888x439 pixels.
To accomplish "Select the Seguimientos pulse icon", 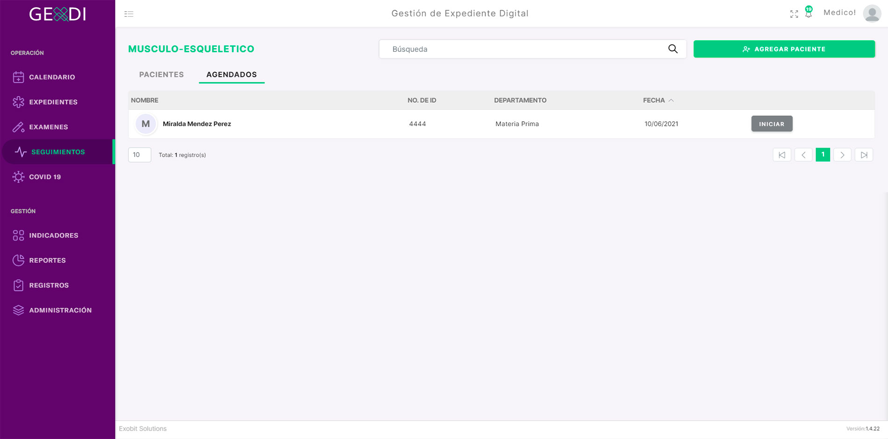I will [21, 152].
